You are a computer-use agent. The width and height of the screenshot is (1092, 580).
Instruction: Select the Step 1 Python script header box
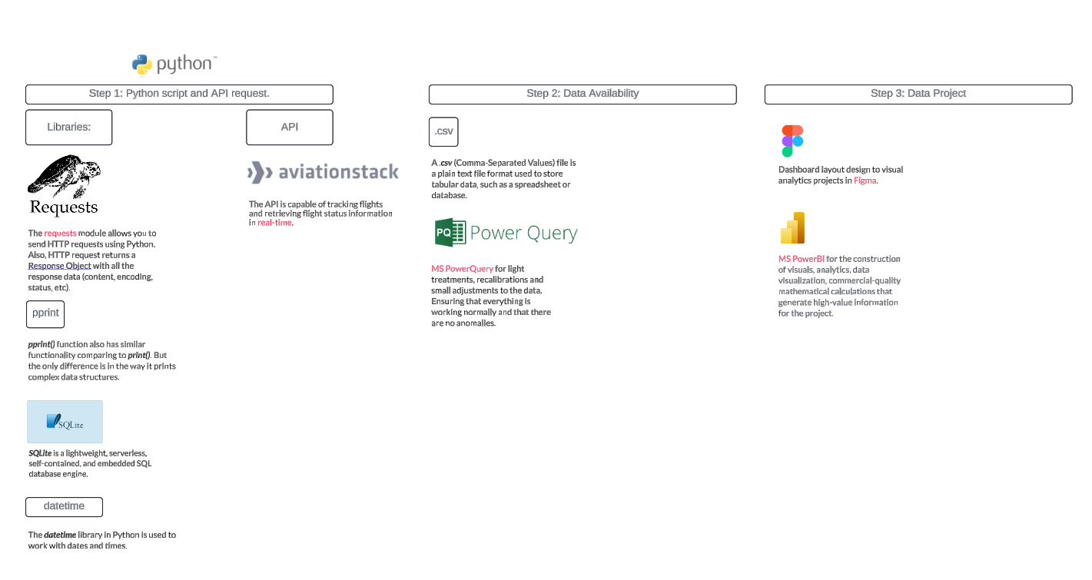click(179, 94)
